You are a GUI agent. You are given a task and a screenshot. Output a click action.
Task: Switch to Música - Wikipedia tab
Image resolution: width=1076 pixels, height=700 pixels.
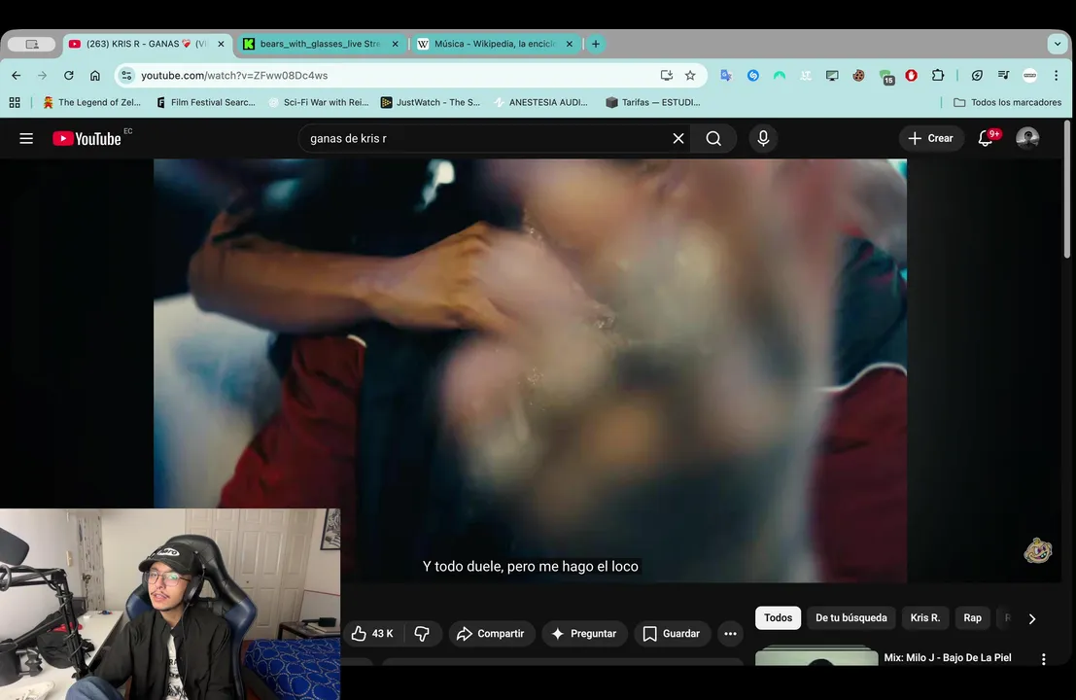pos(495,44)
